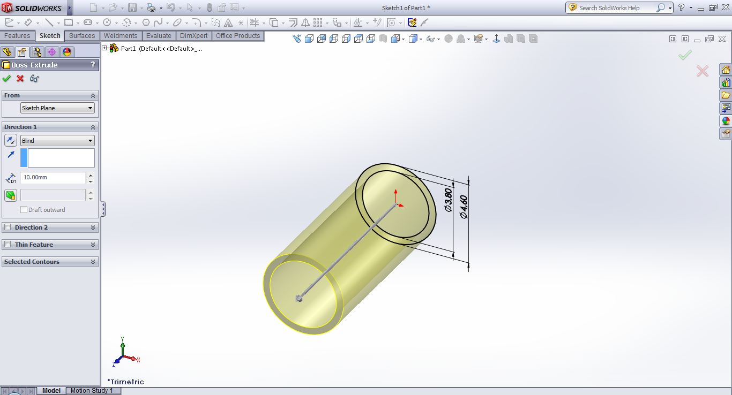Click the Reverse Direction button beside Blind
732x395 pixels.
[x=11, y=140]
